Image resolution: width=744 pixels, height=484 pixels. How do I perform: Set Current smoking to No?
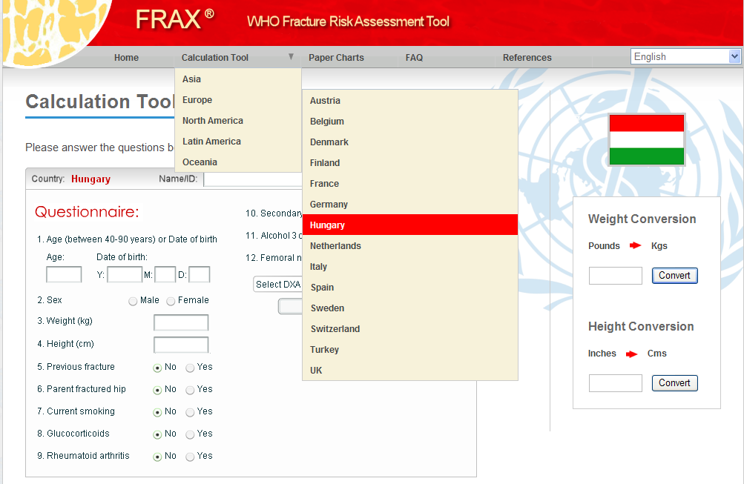point(157,412)
